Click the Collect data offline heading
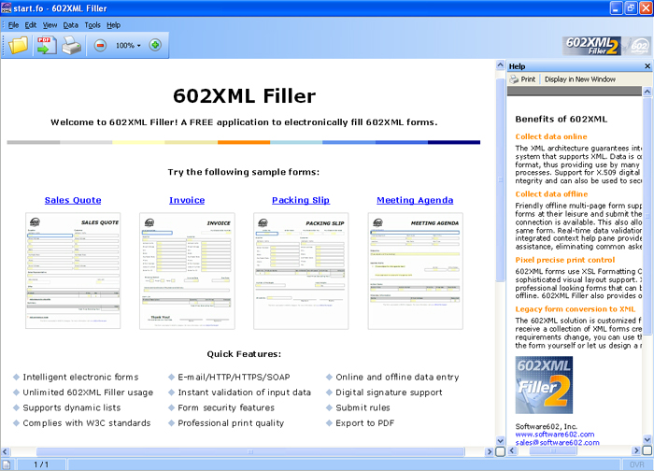 pos(551,194)
